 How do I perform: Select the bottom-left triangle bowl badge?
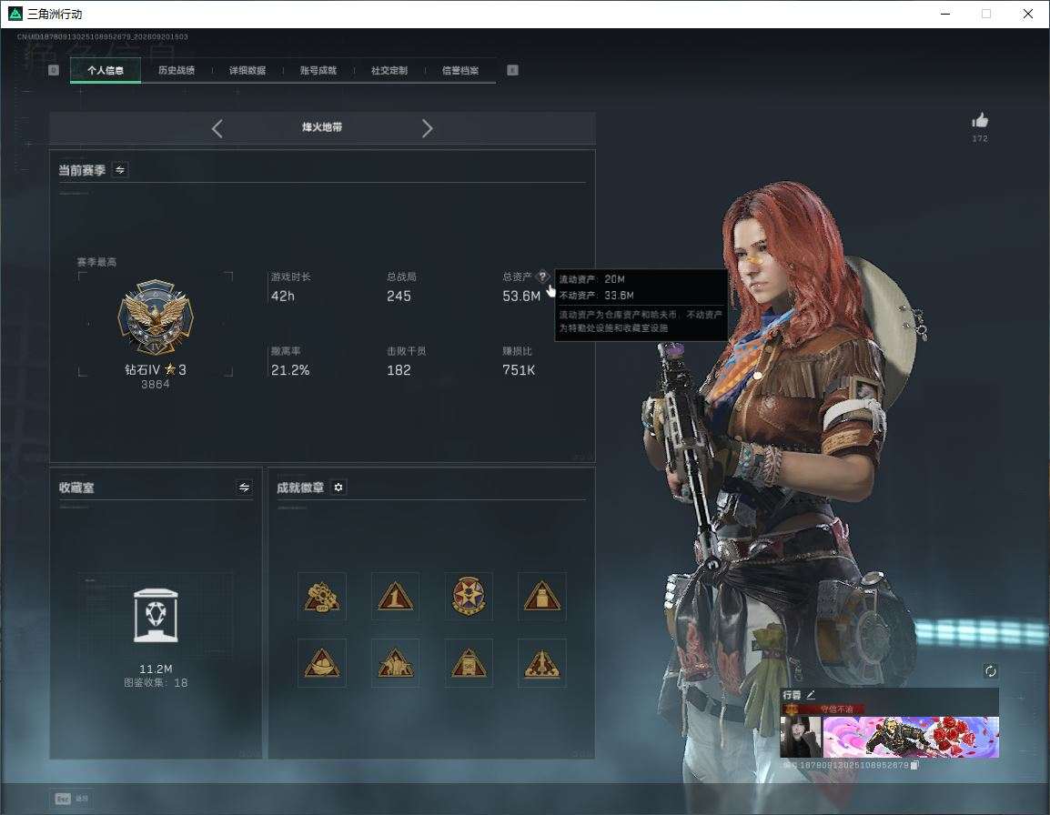pos(322,663)
